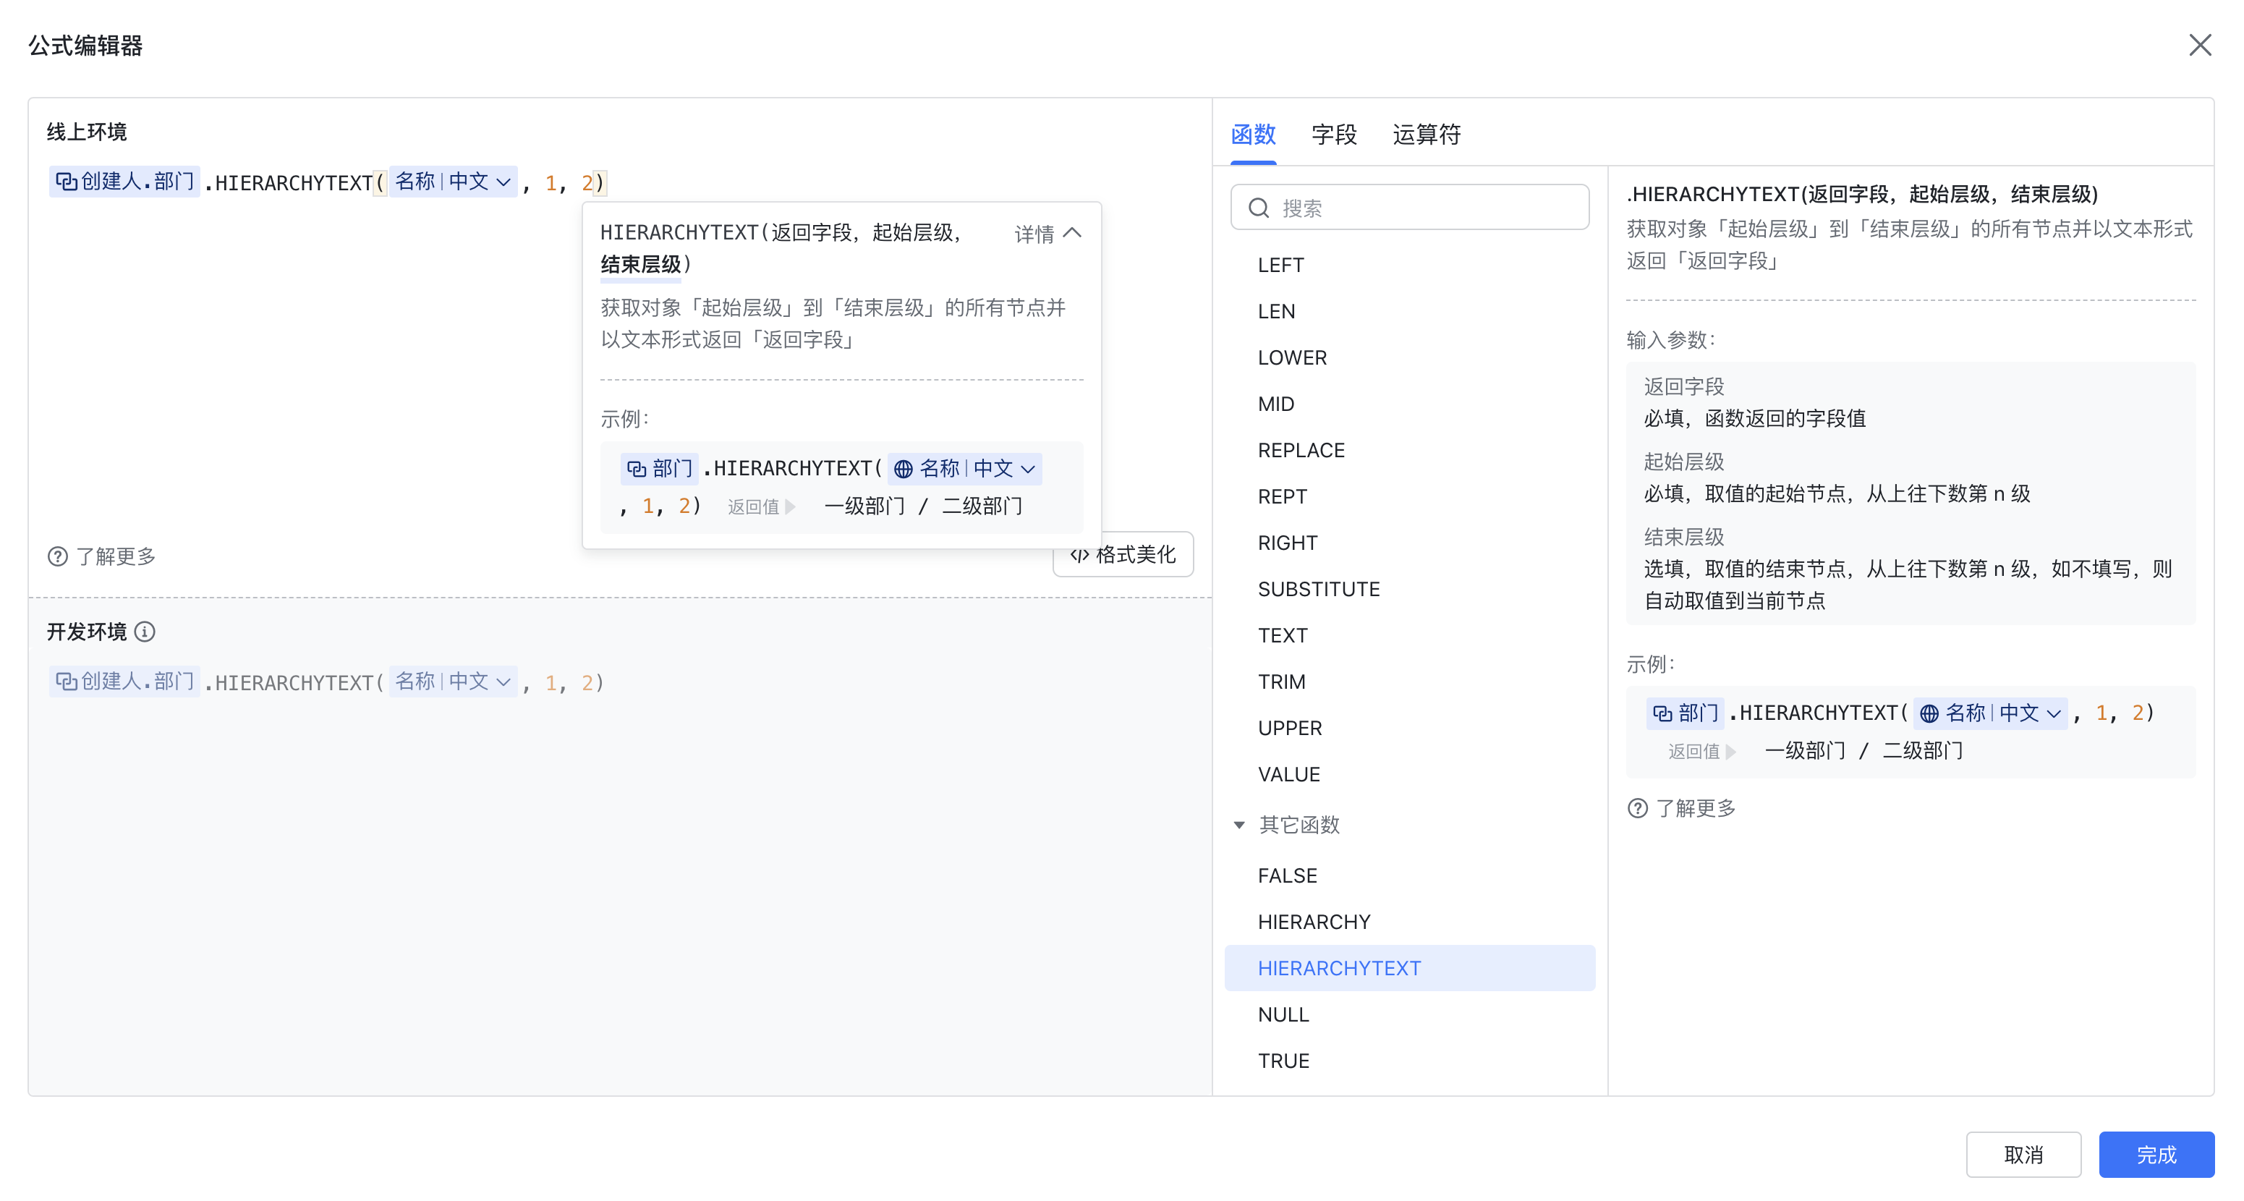Select the LOWER function
The image size is (2244, 1201).
point(1409,358)
